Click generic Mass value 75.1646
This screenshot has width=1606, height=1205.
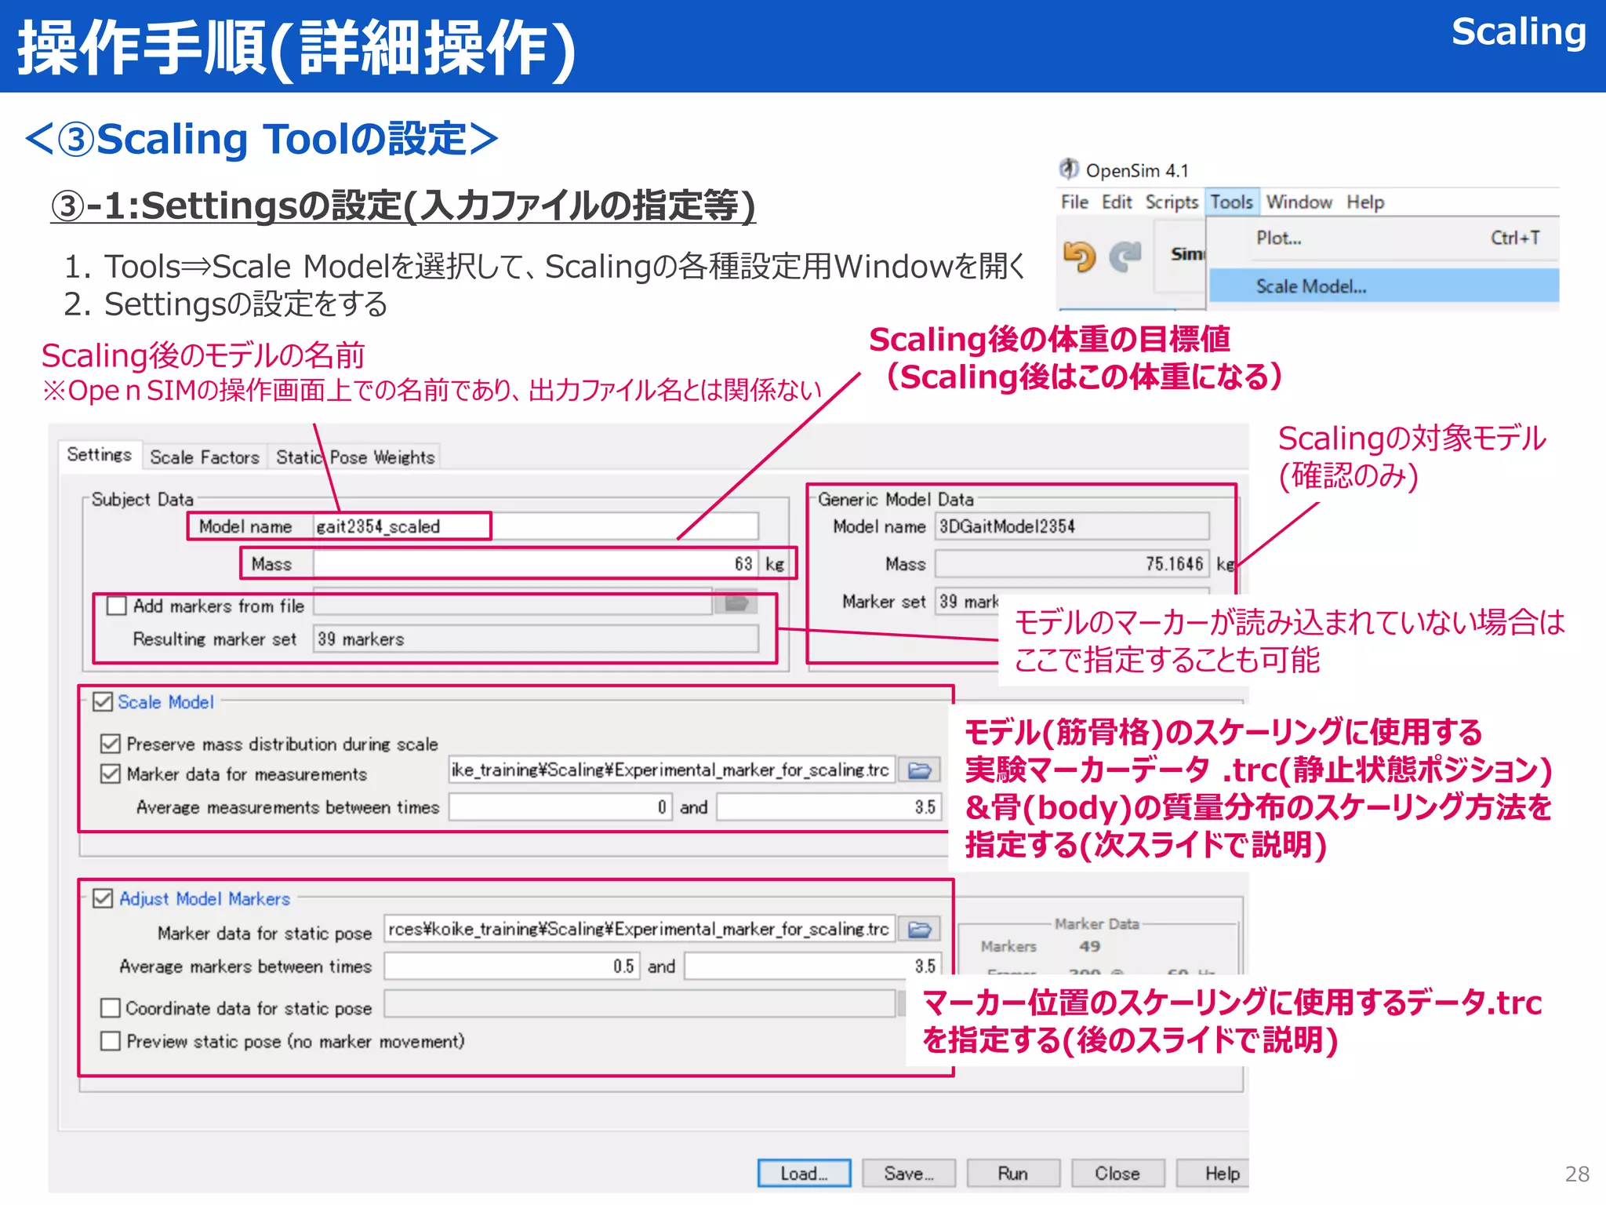1072,564
